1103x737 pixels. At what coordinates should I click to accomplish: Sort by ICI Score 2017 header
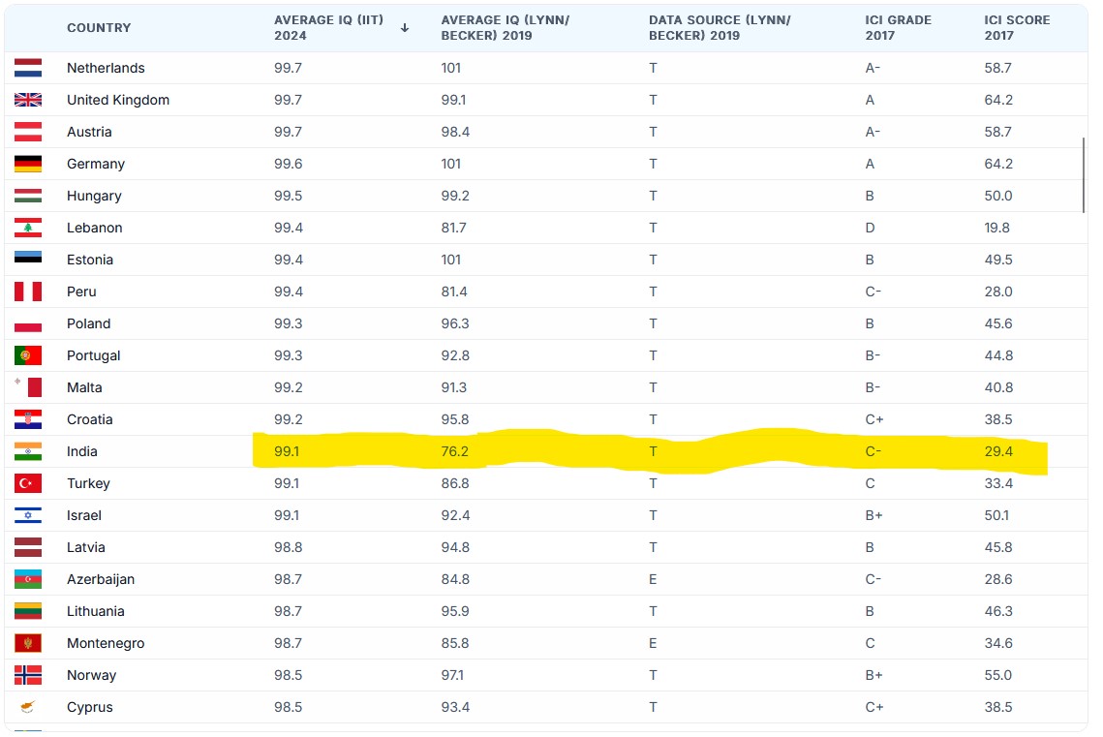(1017, 27)
